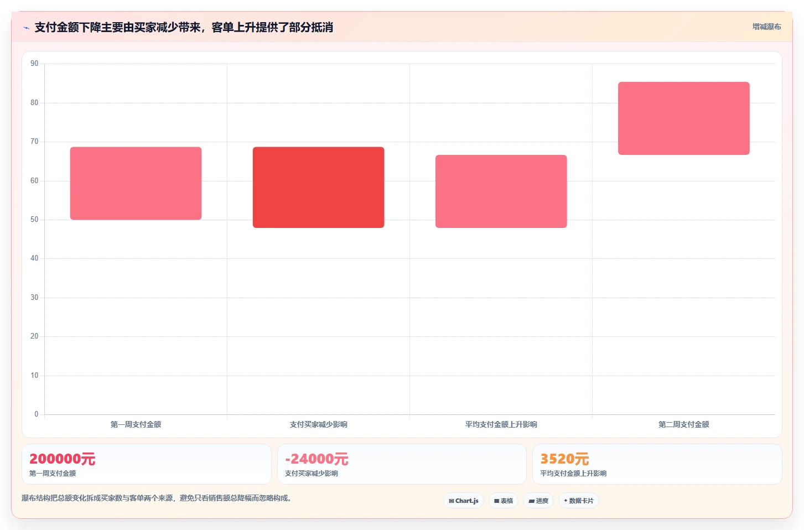Click the 200000元 value card
The height and width of the screenshot is (530, 804).
point(147,464)
